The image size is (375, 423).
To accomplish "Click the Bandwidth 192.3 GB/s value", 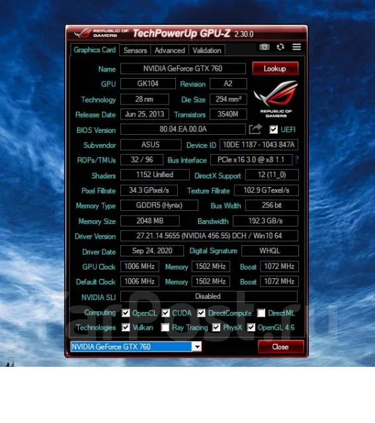I will (266, 221).
